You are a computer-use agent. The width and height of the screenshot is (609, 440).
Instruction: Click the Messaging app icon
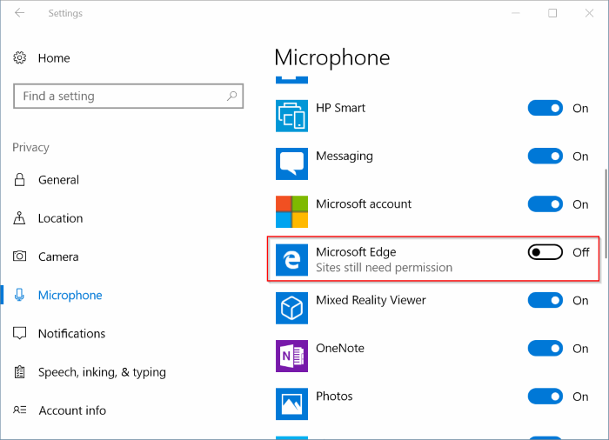tap(291, 163)
